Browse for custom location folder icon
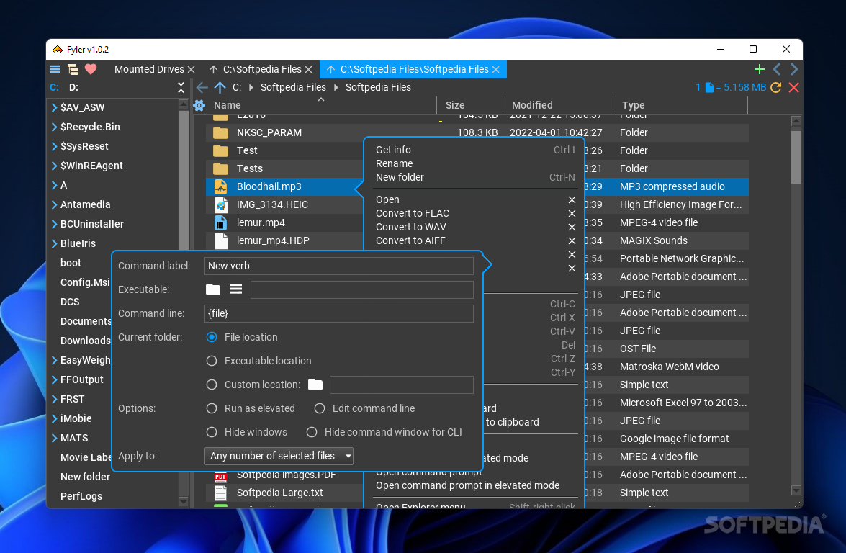Viewport: 846px width, 553px height. tap(315, 385)
